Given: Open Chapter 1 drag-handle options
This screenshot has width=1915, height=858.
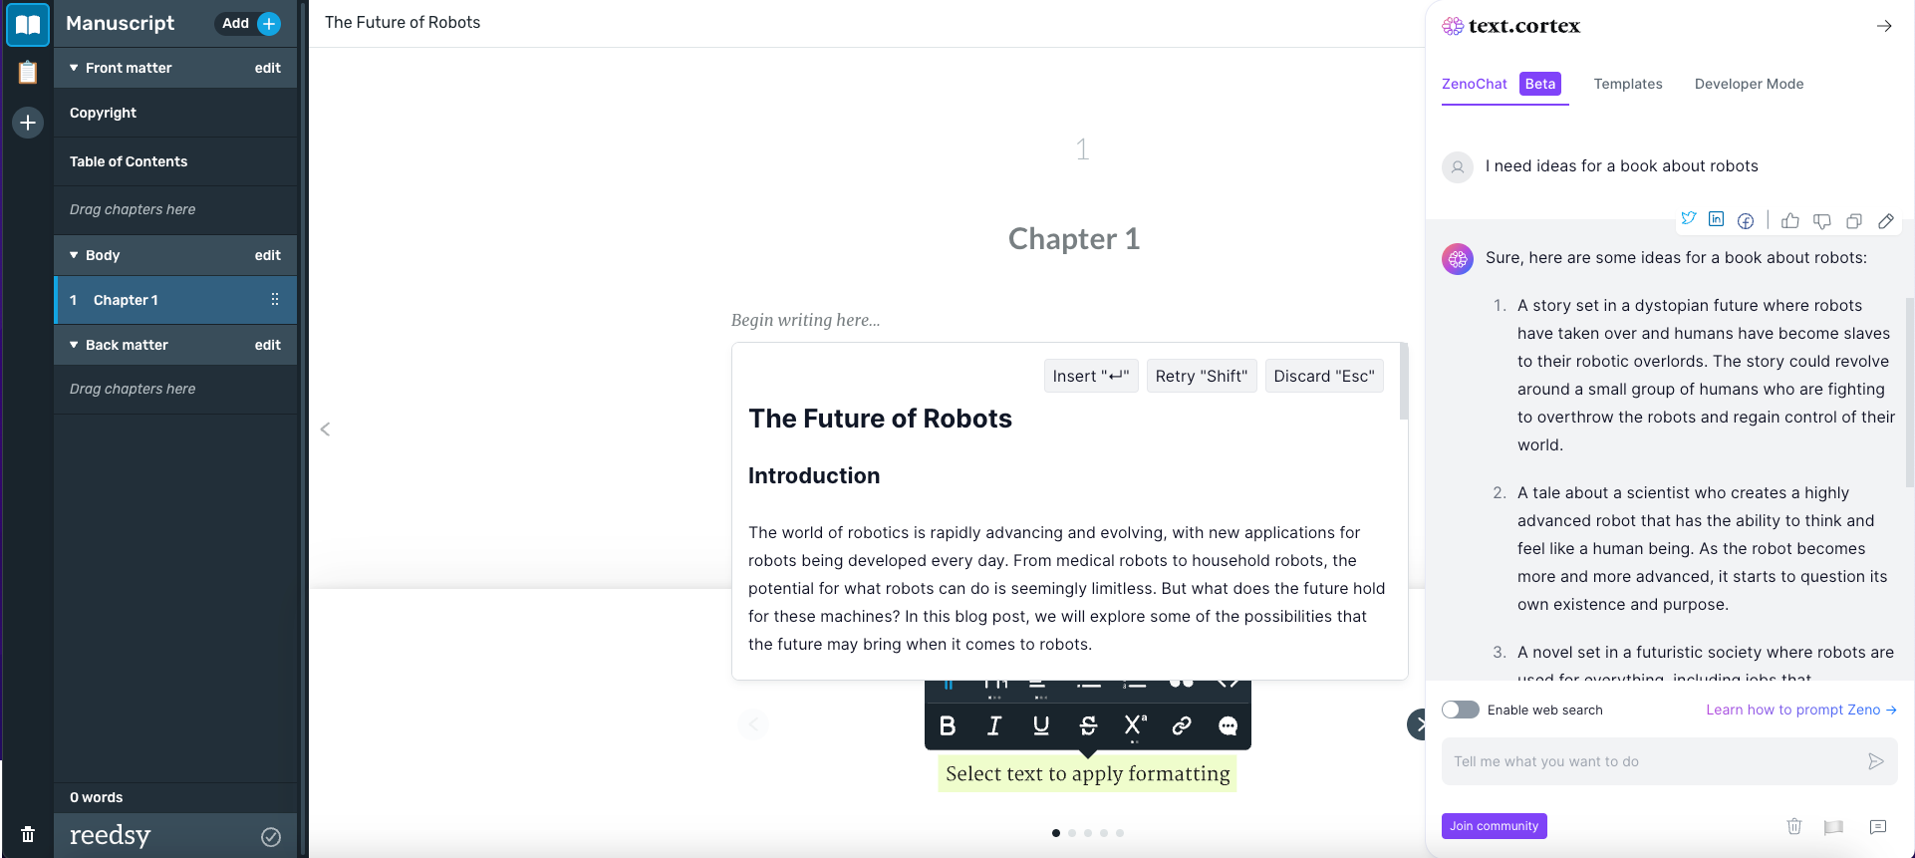Looking at the screenshot, I should pos(275,300).
